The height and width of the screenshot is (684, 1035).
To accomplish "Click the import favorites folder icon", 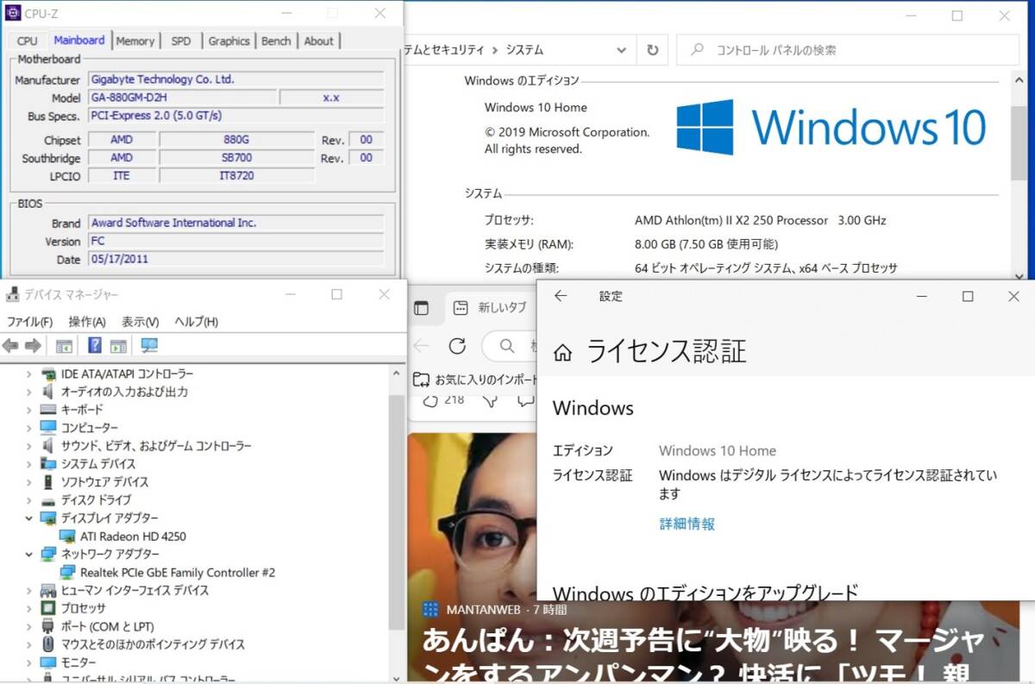I will [421, 379].
